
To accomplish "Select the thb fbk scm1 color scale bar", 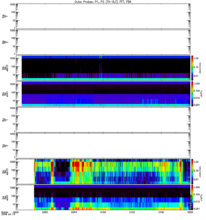I will click(x=192, y=94).
